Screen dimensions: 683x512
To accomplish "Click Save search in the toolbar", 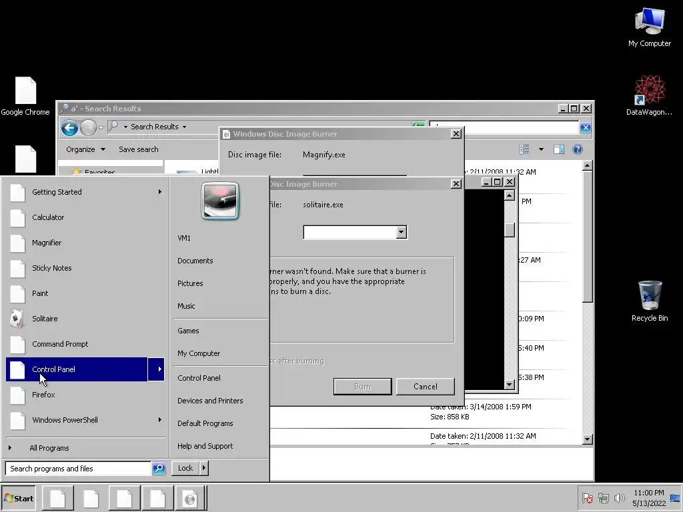I will coord(139,149).
